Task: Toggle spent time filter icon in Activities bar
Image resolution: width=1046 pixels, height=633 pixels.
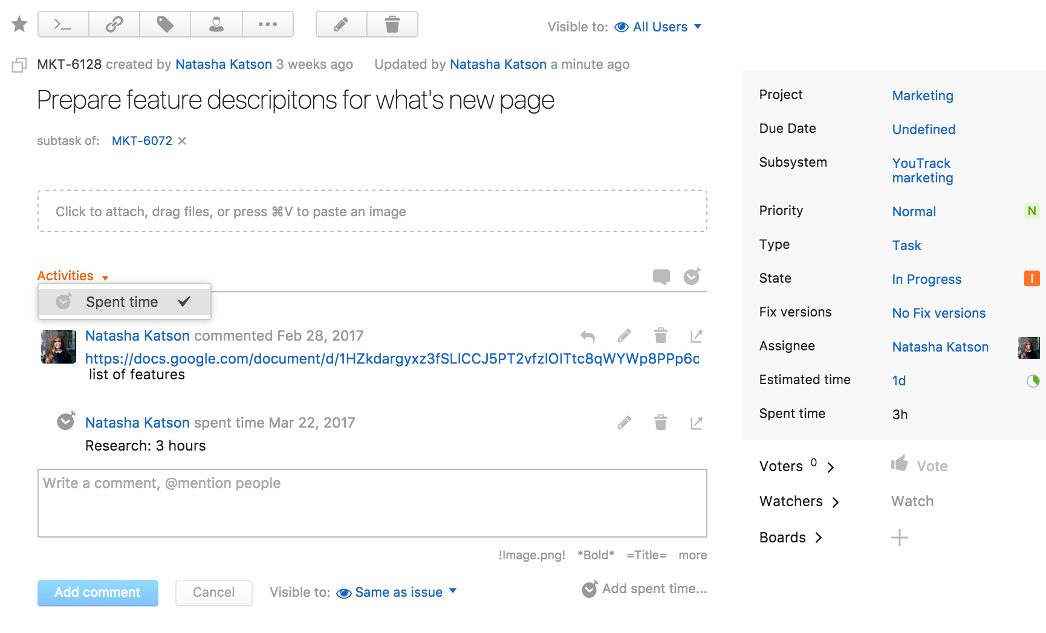Action: click(x=692, y=276)
